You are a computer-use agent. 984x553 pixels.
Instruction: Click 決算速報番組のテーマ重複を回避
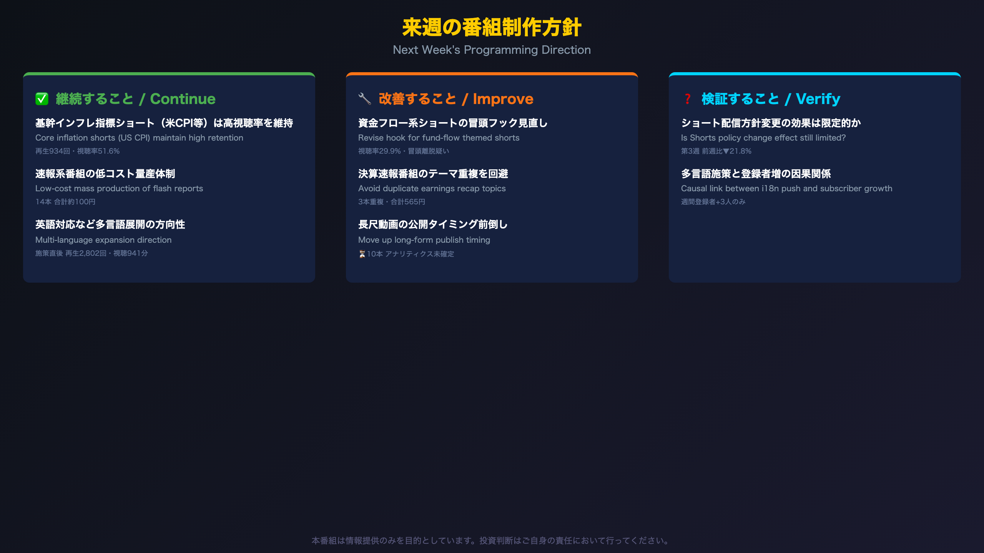point(433,174)
